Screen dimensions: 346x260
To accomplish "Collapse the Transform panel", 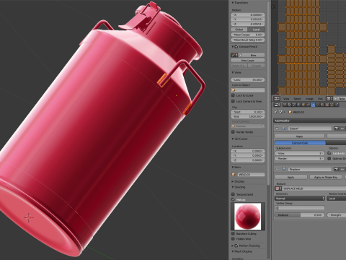I will [x=232, y=3].
